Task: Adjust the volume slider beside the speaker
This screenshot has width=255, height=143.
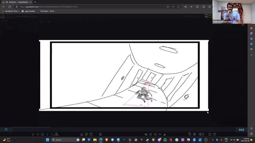Action: [x=203, y=134]
